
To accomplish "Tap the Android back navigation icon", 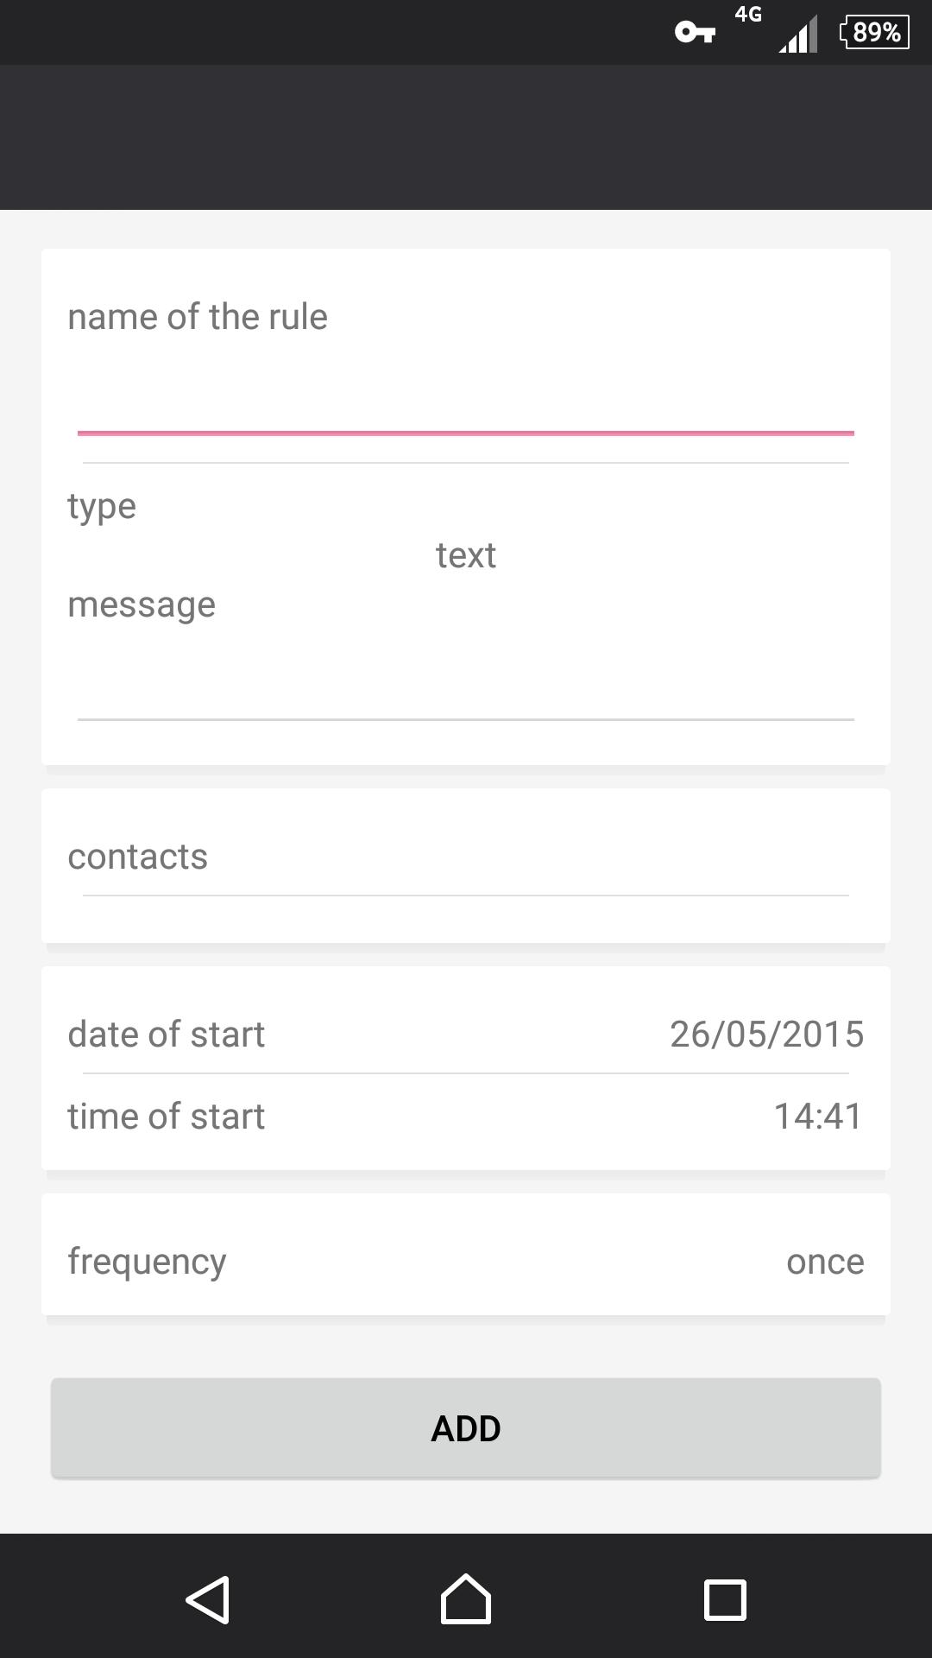I will click(208, 1599).
